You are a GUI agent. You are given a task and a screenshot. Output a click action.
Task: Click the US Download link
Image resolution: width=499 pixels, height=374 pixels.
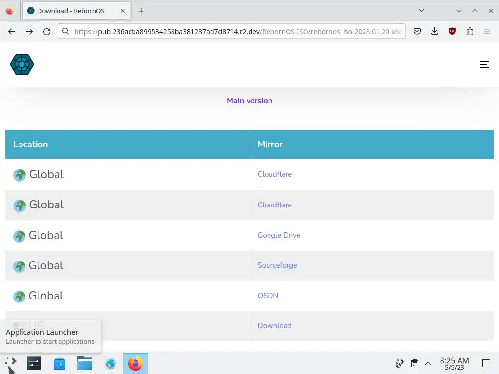(x=274, y=326)
